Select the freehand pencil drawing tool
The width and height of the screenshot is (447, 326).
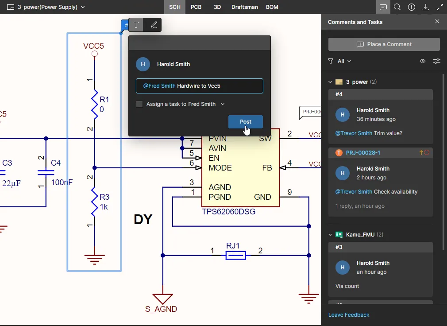(x=154, y=25)
